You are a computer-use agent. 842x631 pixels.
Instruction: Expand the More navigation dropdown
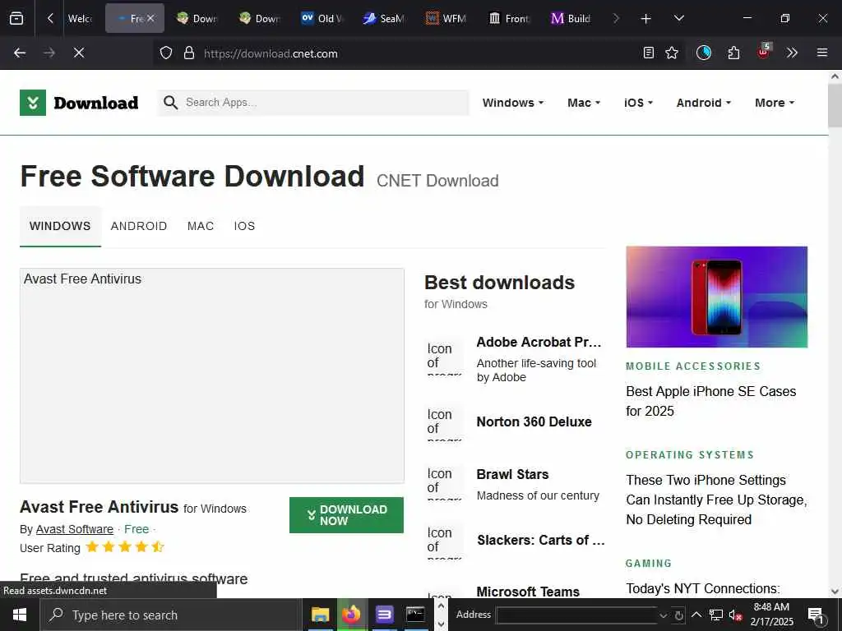tap(775, 103)
